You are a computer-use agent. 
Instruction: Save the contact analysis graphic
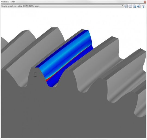pyautogui.click(x=126, y=6)
